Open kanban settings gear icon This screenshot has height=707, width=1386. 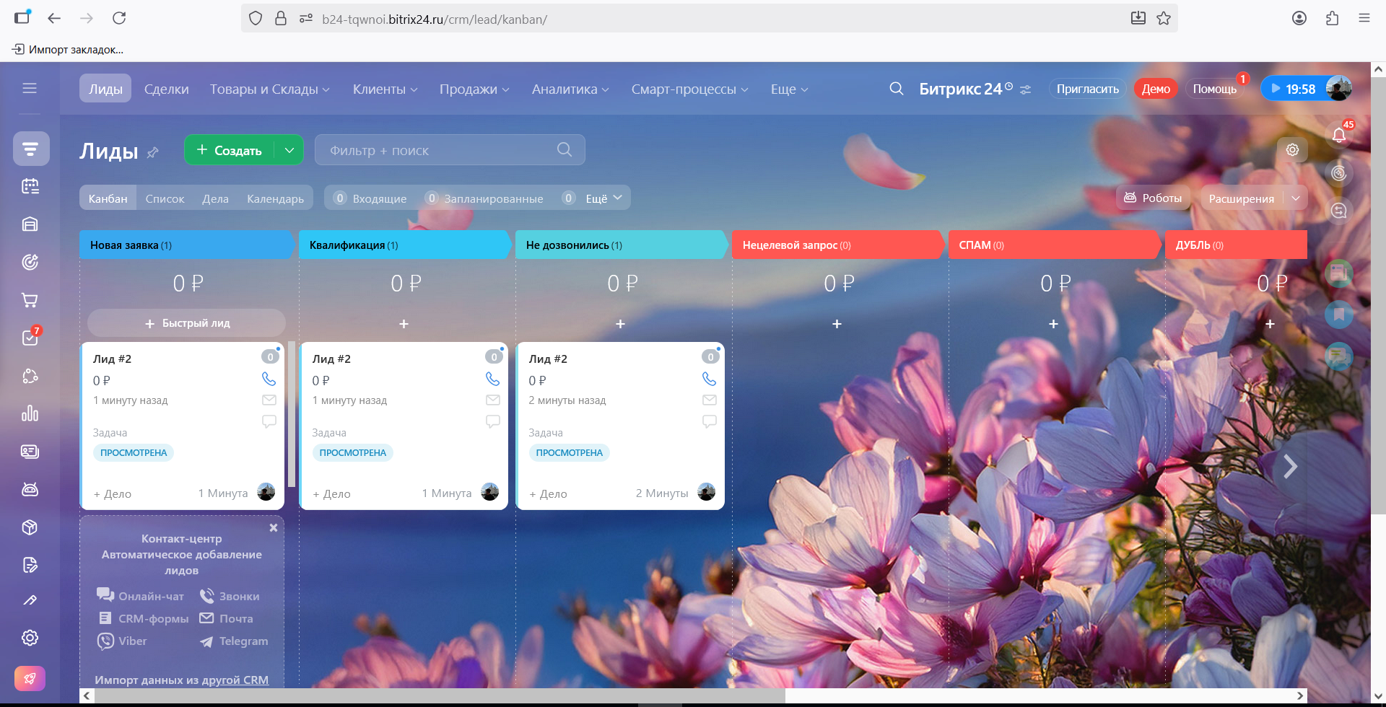click(x=1292, y=149)
